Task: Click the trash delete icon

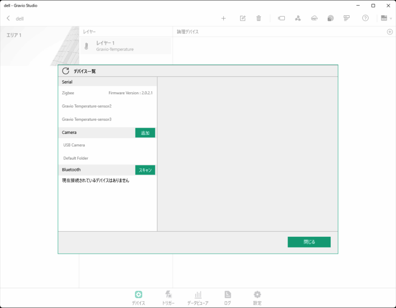Action: click(259, 18)
